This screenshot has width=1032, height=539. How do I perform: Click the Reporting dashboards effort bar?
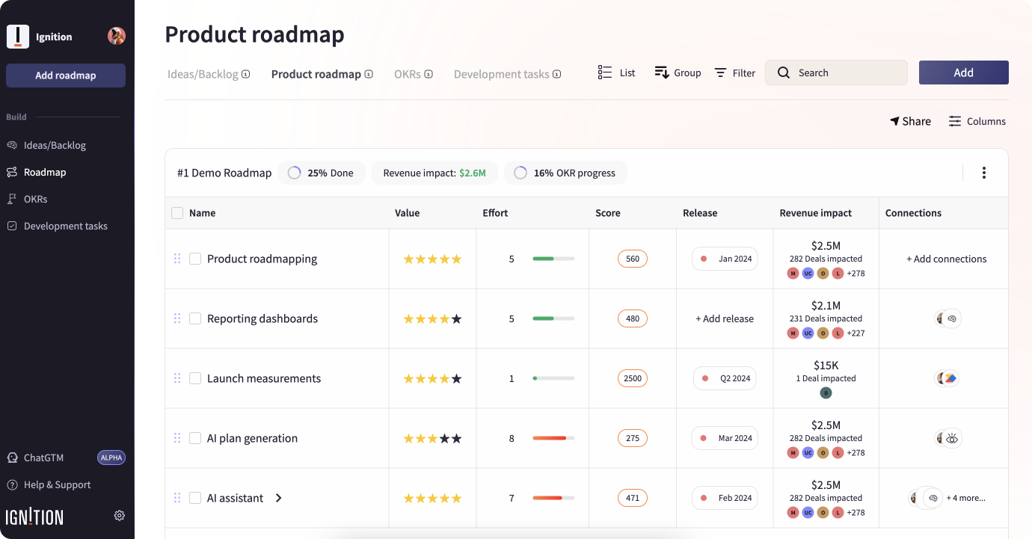(x=553, y=318)
